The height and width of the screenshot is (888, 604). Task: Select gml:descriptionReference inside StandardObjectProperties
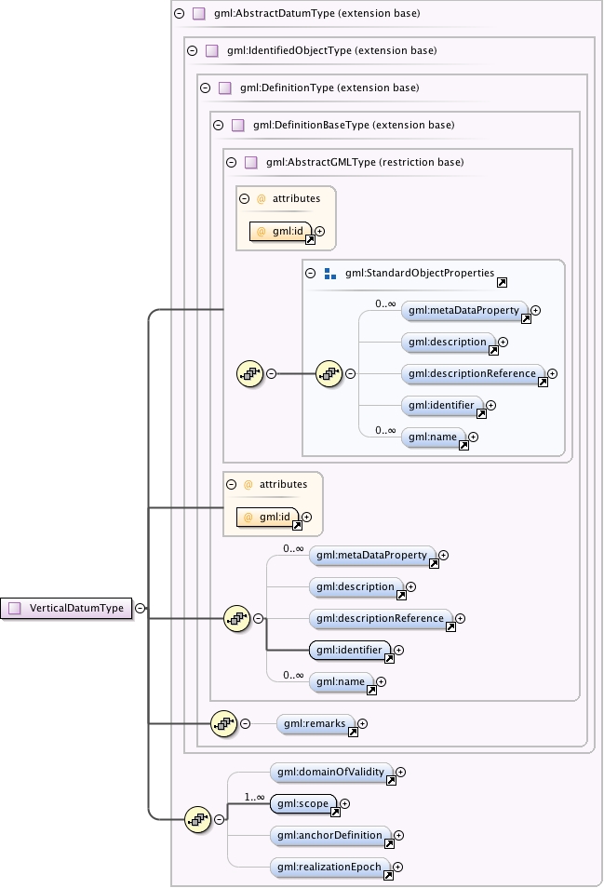pyautogui.click(x=473, y=374)
